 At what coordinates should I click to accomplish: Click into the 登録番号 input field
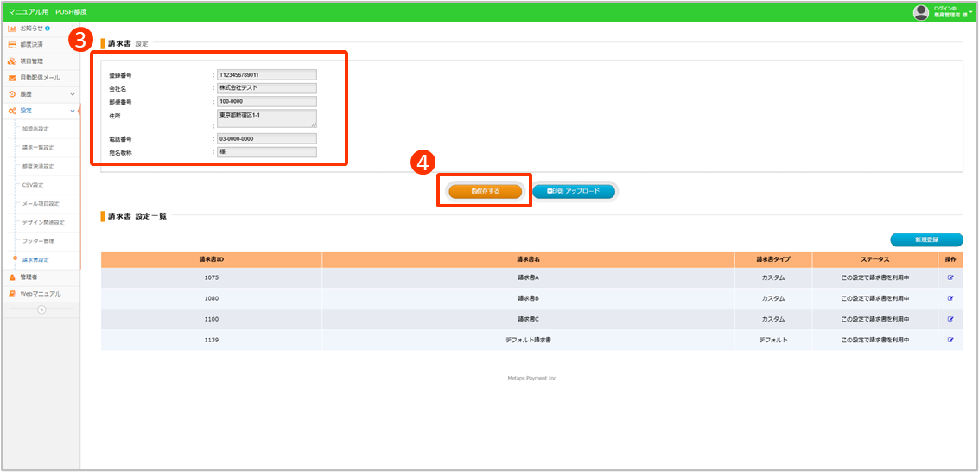267,75
